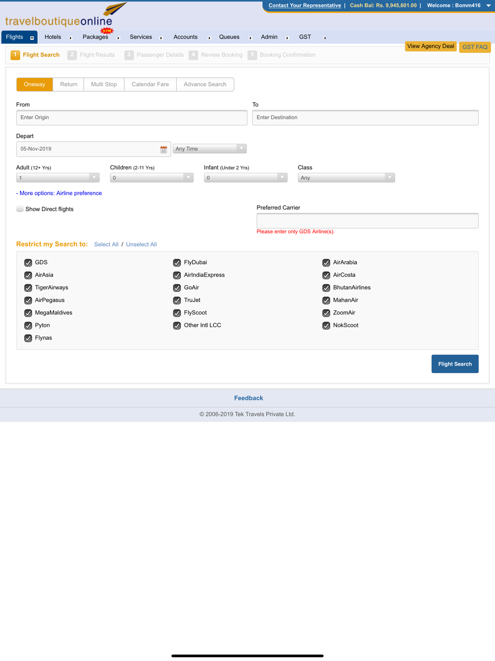Switch to the Advance Search tab
This screenshot has height=661, width=495.
pos(205,84)
